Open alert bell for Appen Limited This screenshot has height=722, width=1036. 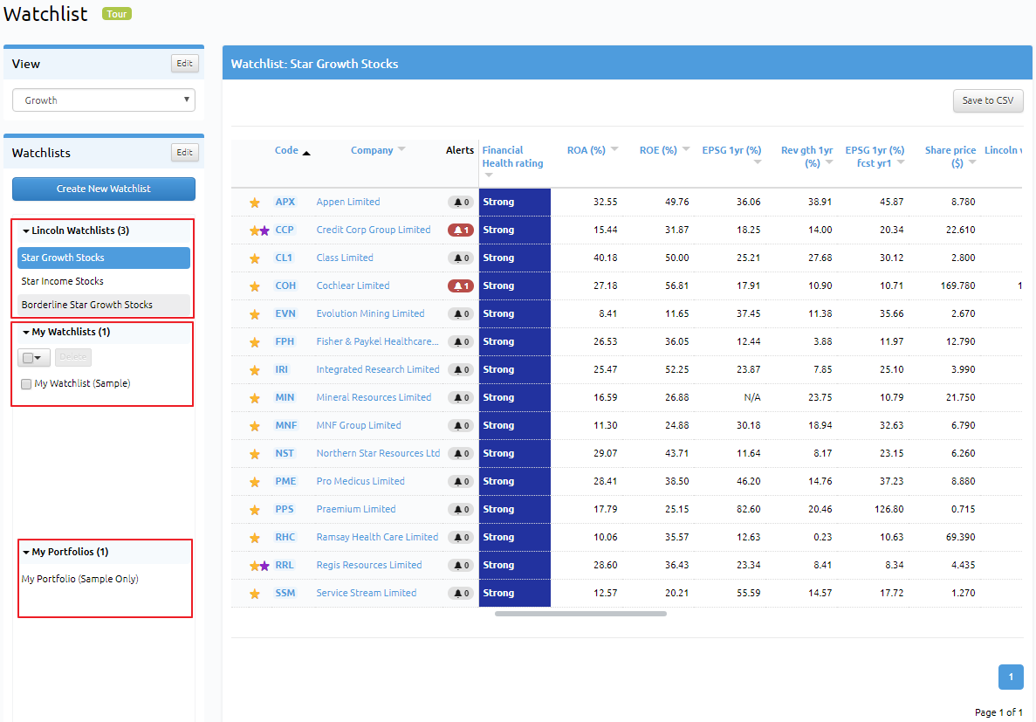[x=461, y=203]
